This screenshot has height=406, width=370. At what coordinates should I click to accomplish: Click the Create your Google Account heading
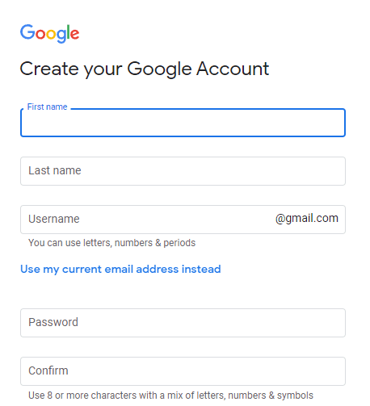(x=145, y=69)
